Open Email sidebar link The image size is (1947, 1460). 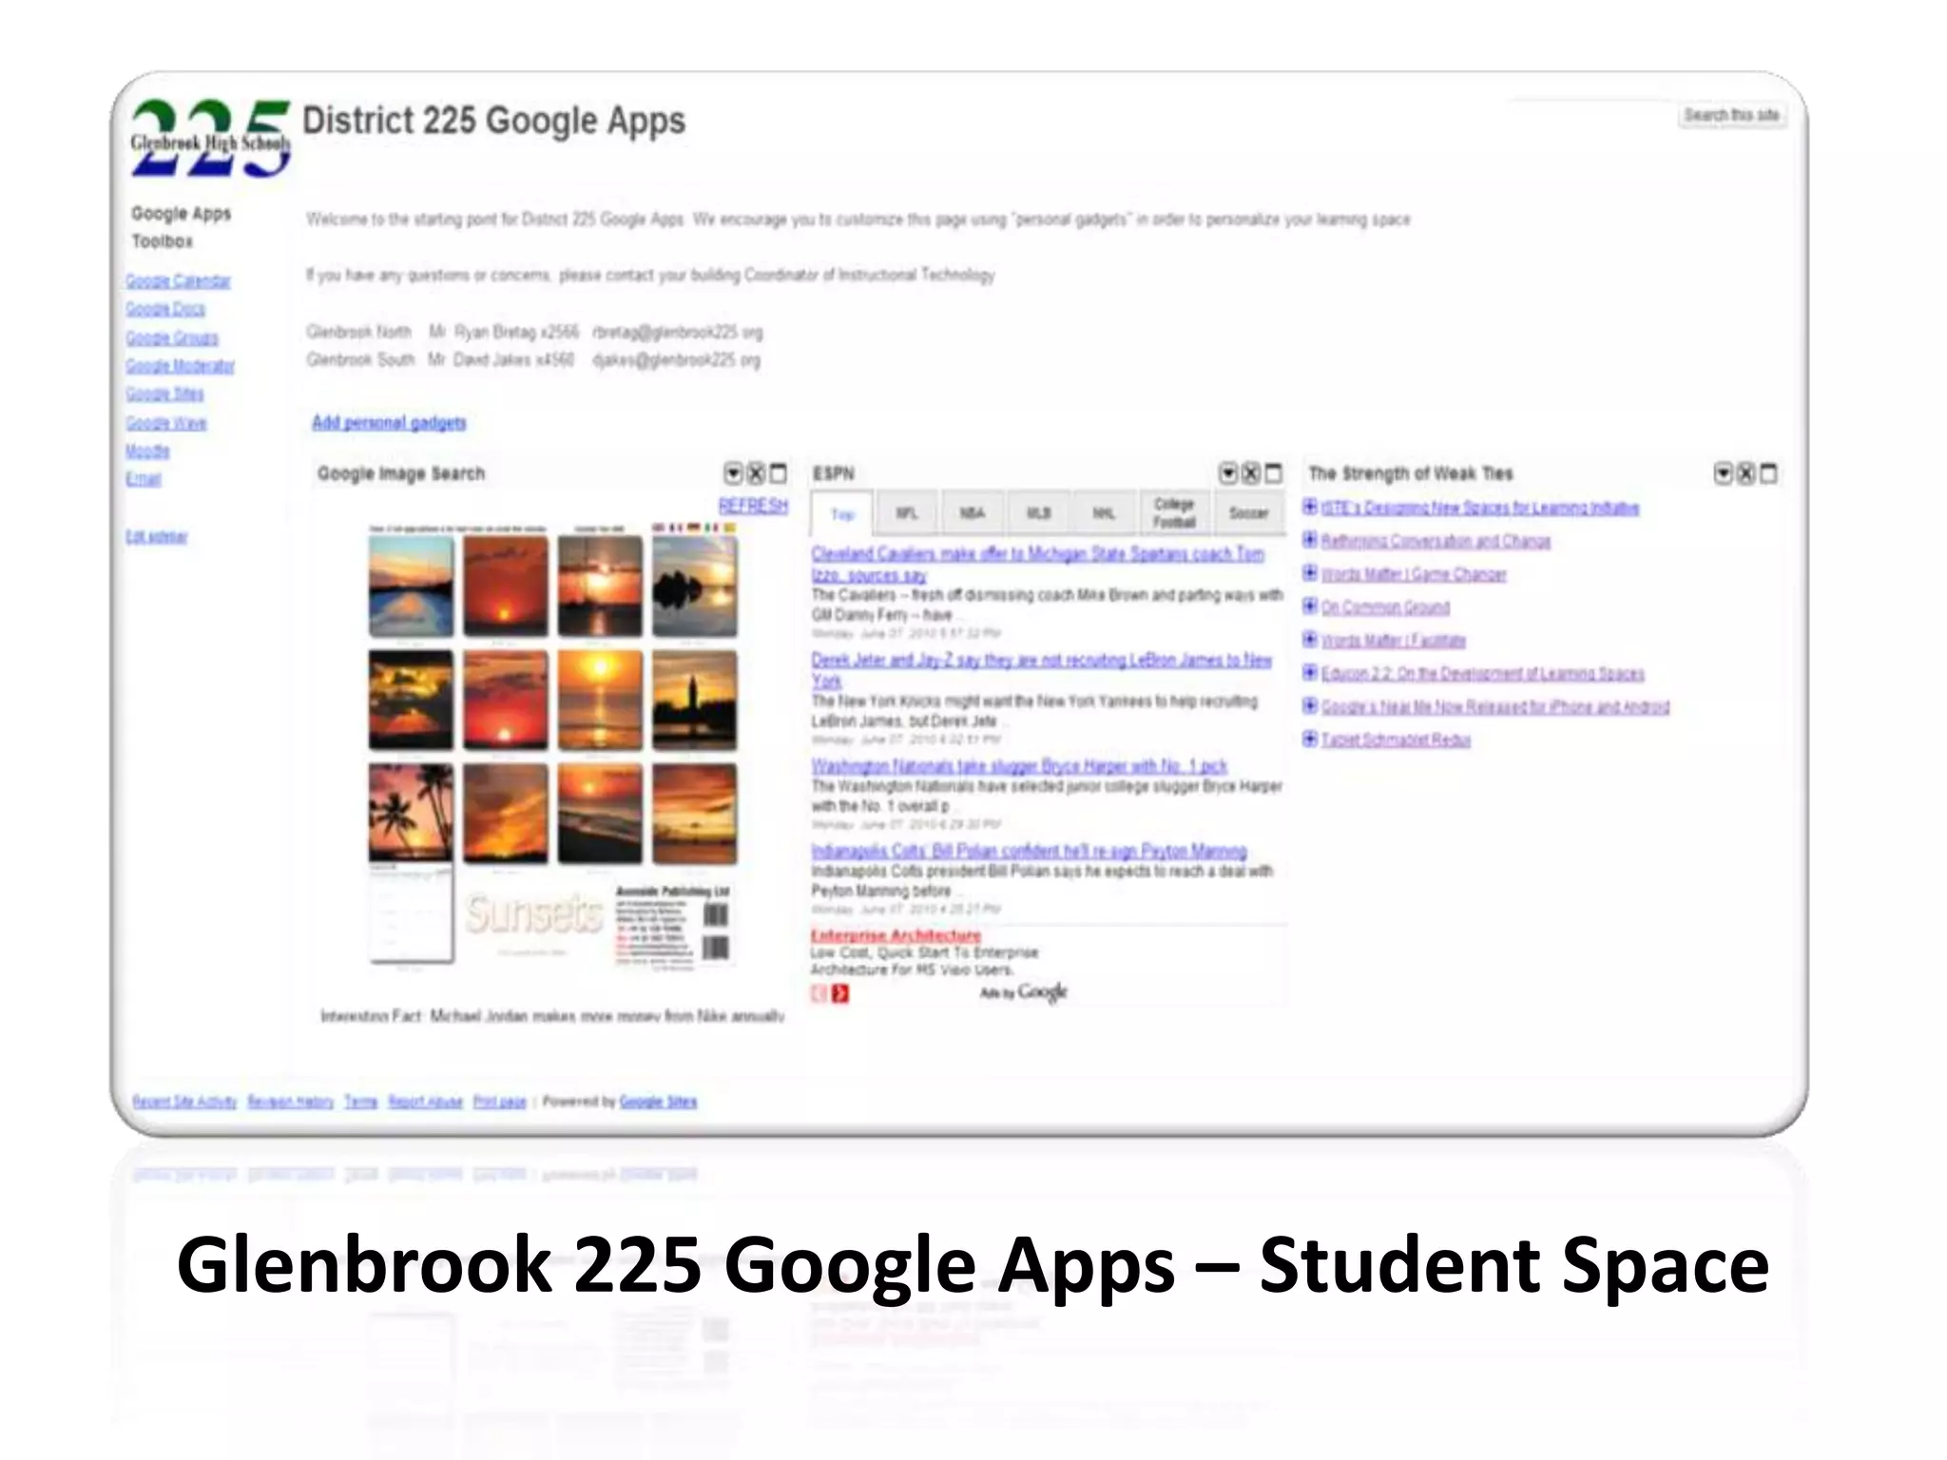click(x=144, y=478)
